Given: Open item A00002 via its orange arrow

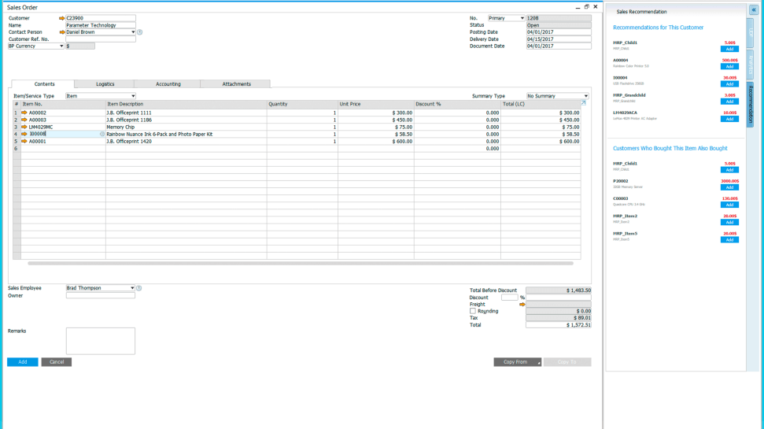Looking at the screenshot, I should (24, 113).
